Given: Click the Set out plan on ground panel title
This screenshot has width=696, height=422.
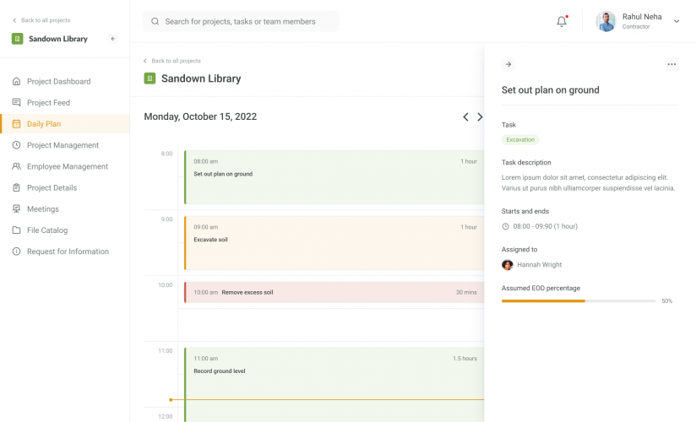Looking at the screenshot, I should point(551,90).
